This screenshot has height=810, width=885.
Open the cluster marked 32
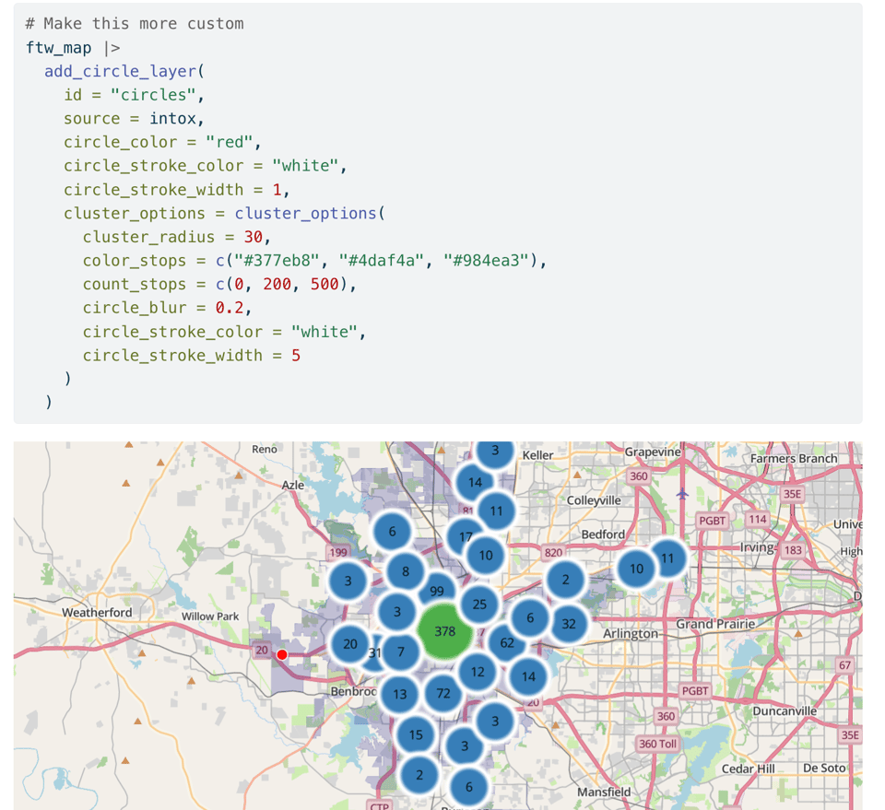coord(569,624)
